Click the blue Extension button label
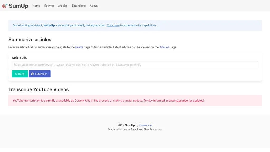The height and width of the screenshot is (152, 270). coord(41,74)
